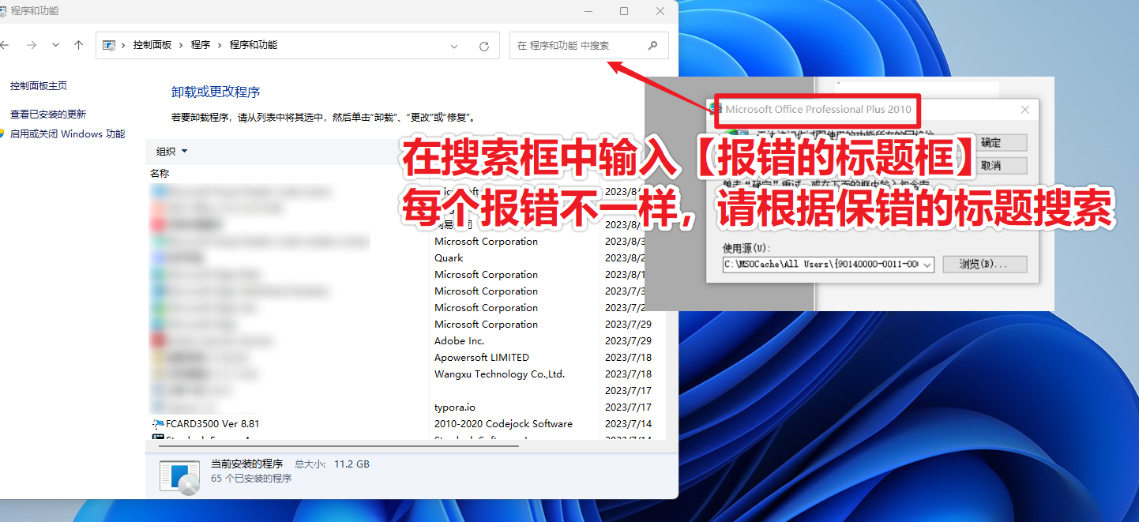Image resolution: width=1139 pixels, height=522 pixels.
Task: Select the 2010-2020 Codejock Software row
Action: tap(504, 424)
